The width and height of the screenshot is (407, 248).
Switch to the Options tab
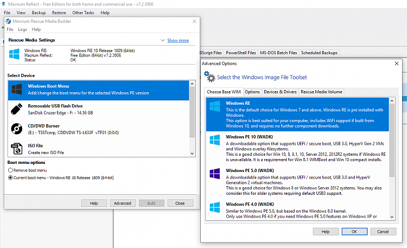[x=252, y=92]
